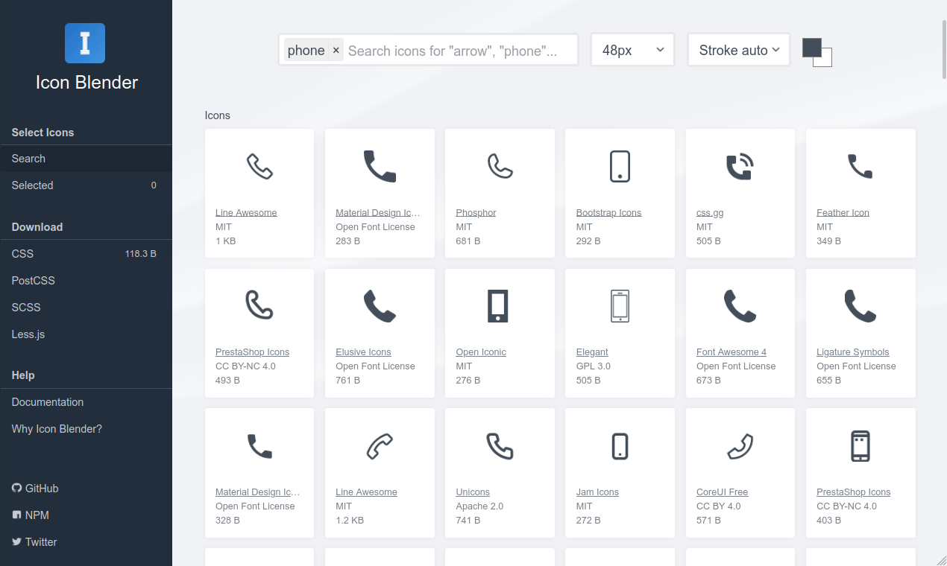Select the Font Awesome 4 phone icon
Viewport: 947px width, 566px height.
740,305
